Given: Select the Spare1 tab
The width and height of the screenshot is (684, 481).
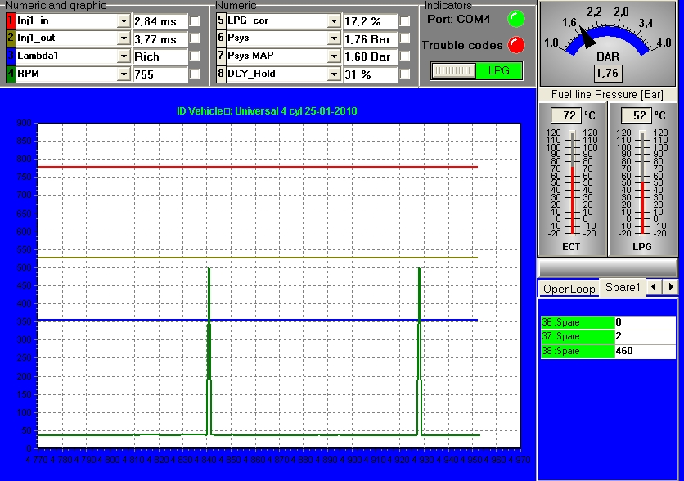Looking at the screenshot, I should (623, 287).
